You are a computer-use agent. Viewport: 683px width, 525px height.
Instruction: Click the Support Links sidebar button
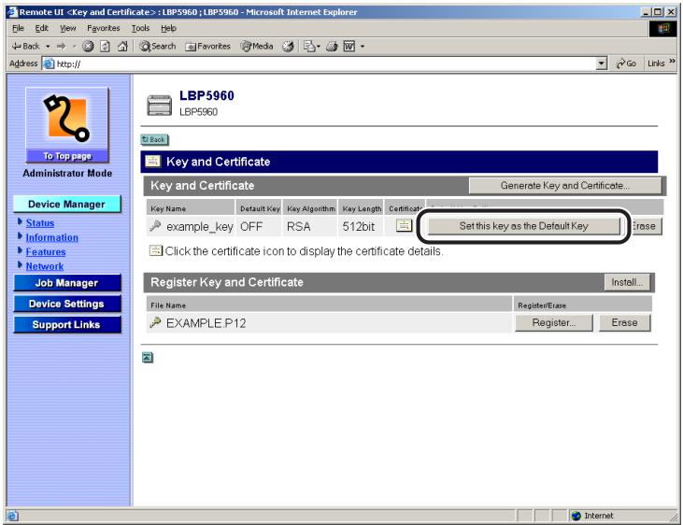coord(67,325)
